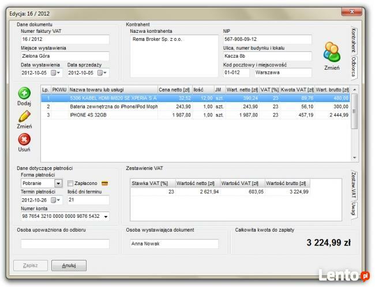
Task: Click the card icon beside Zapłacono
Action: tap(104, 183)
